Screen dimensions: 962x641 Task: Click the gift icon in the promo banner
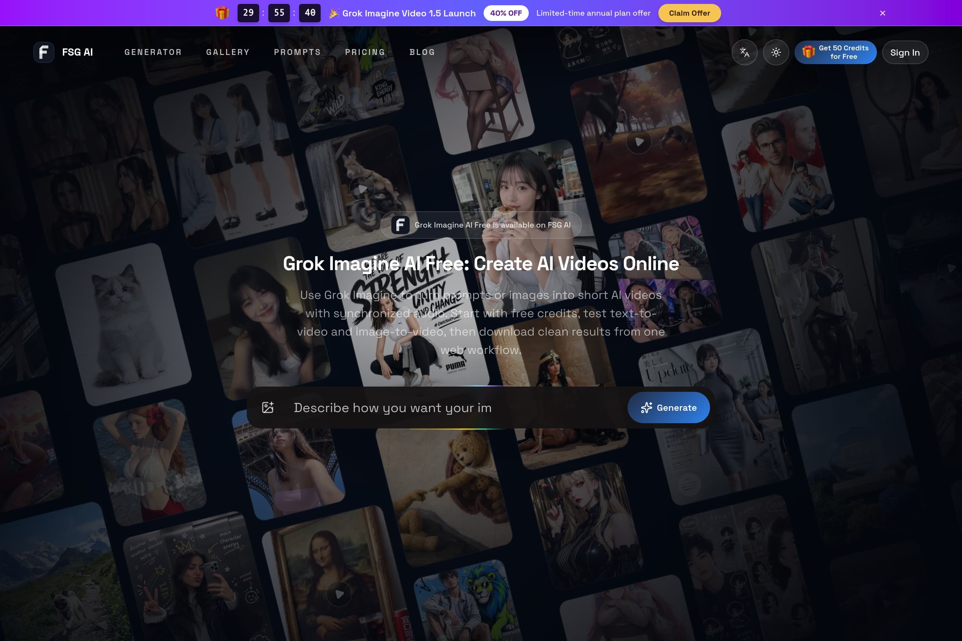[x=222, y=13]
